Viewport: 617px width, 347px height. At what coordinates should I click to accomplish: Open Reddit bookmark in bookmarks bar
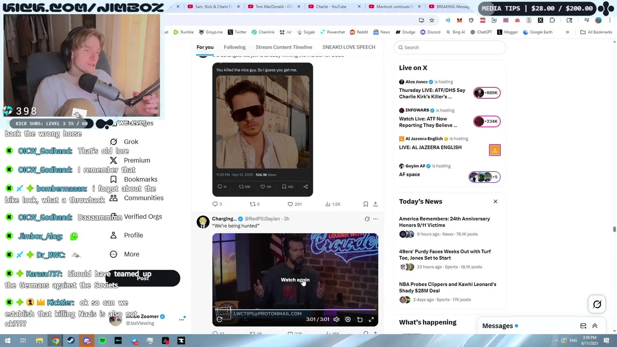359,32
